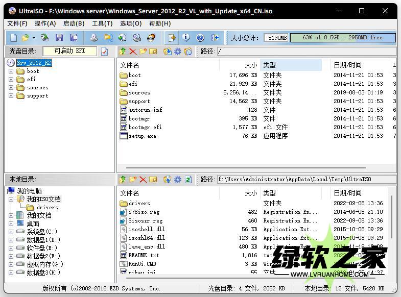Toggle the boot properties check icon beside 可启动 EFI

click(104, 52)
